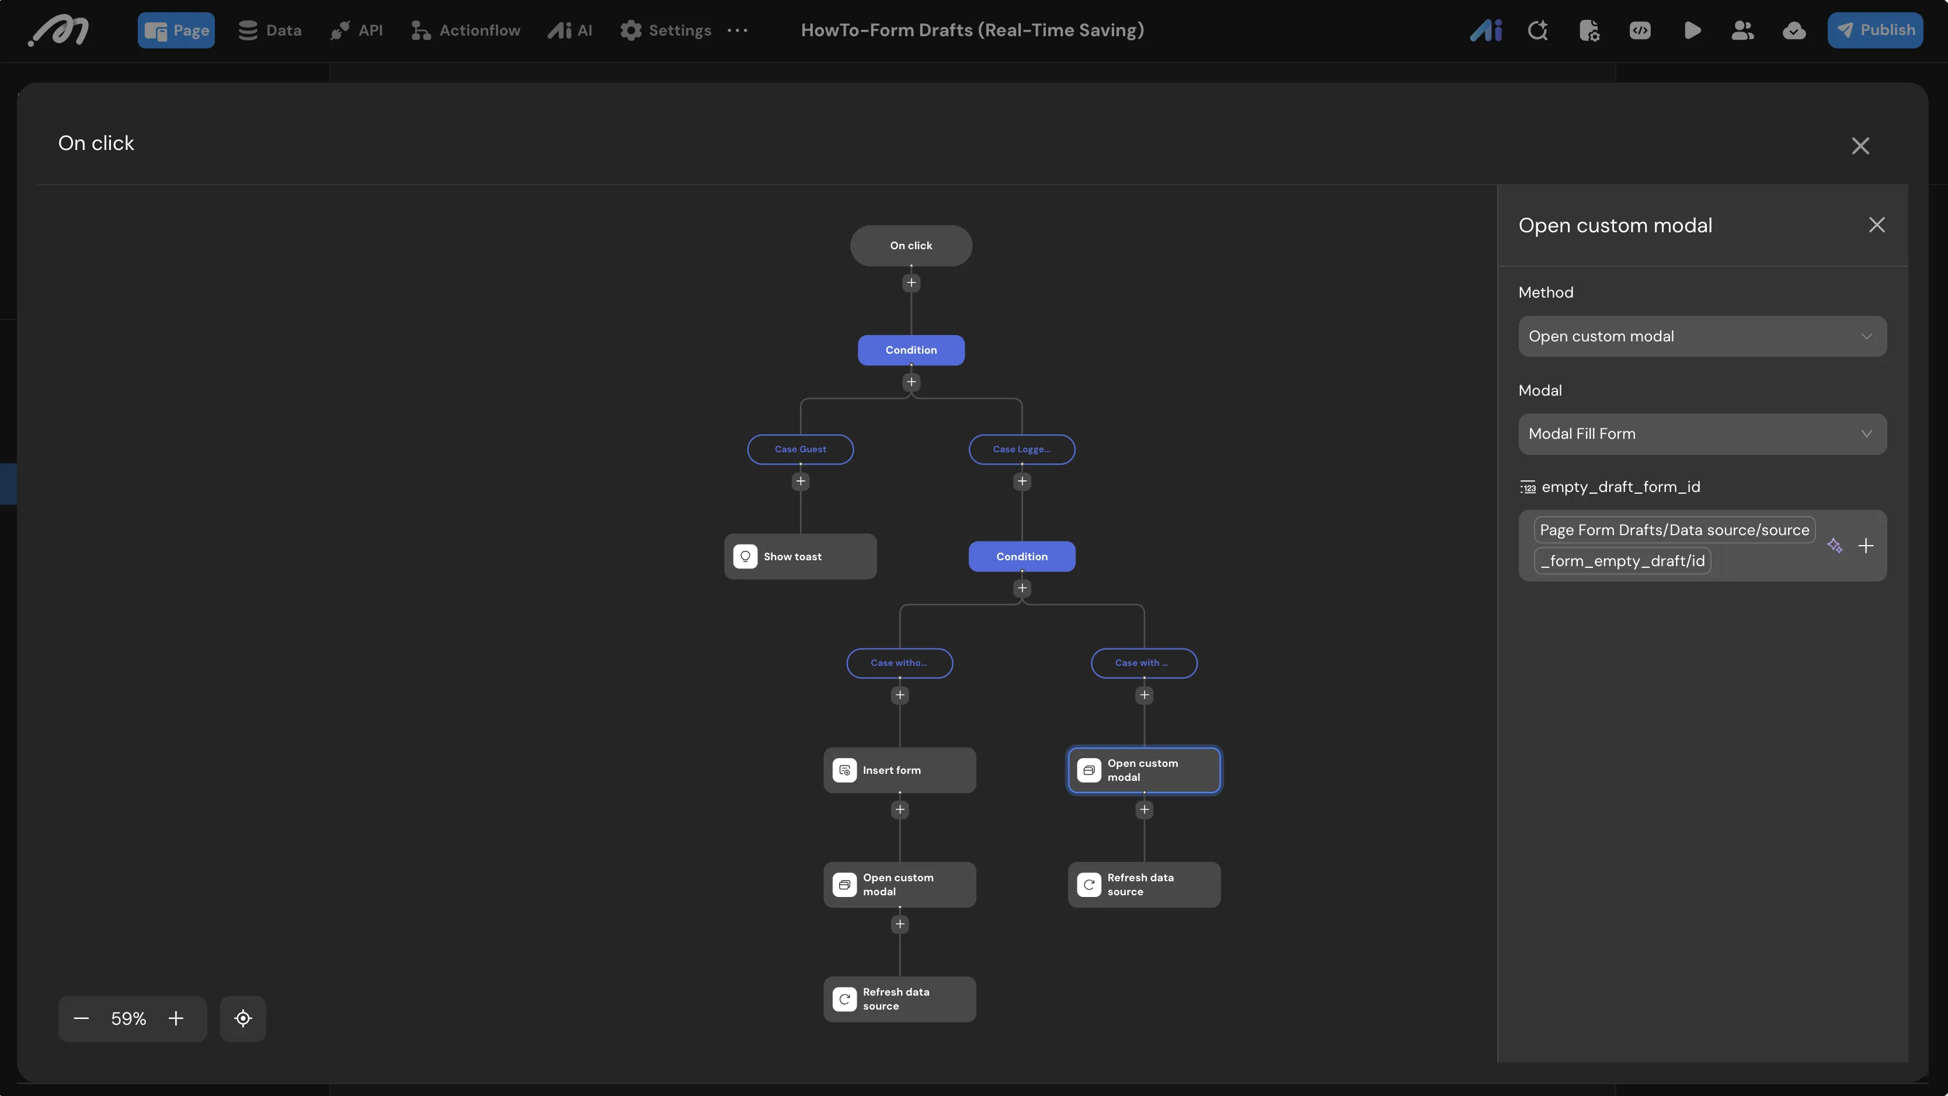Add a step below Insert form

click(x=899, y=809)
